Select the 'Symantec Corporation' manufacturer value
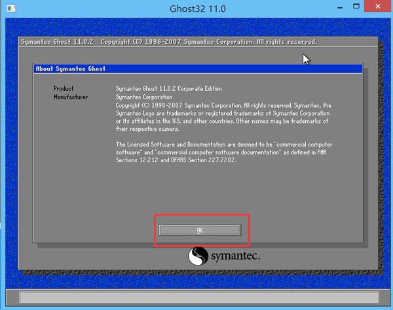 [144, 97]
